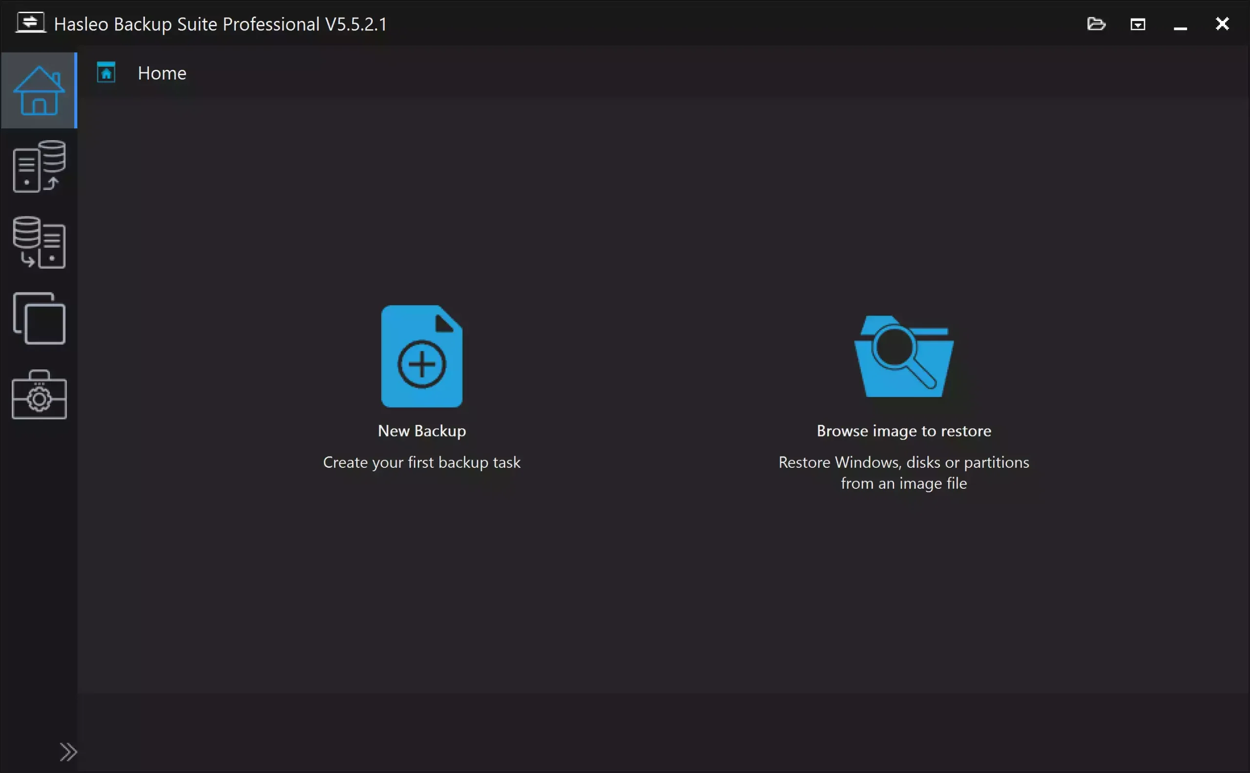Open the Tools sidebar section
The image size is (1250, 773).
[x=39, y=395]
